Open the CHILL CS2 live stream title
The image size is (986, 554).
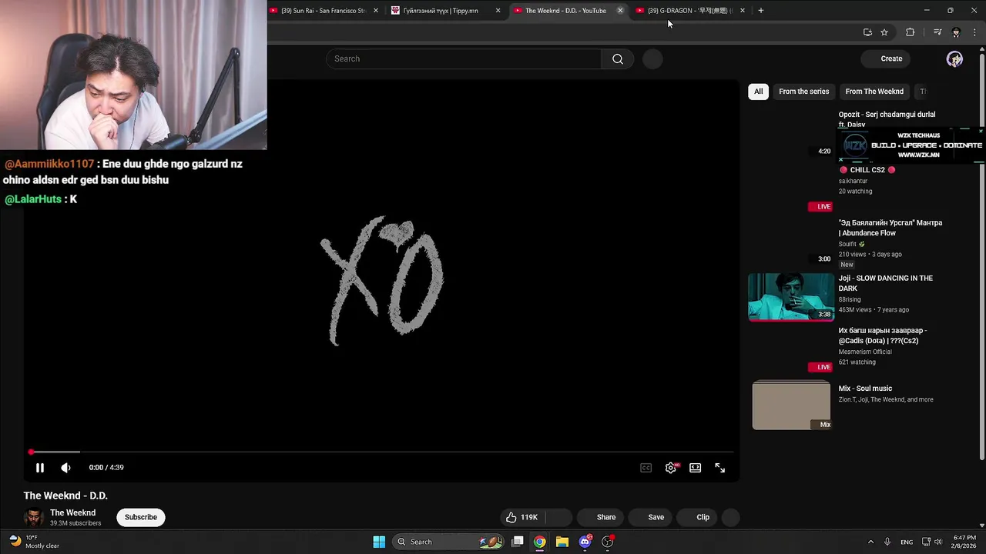pyautogui.click(x=867, y=170)
